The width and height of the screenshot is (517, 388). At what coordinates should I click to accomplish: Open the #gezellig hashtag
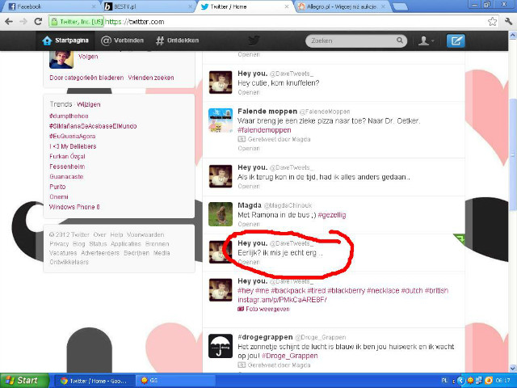(x=332, y=215)
